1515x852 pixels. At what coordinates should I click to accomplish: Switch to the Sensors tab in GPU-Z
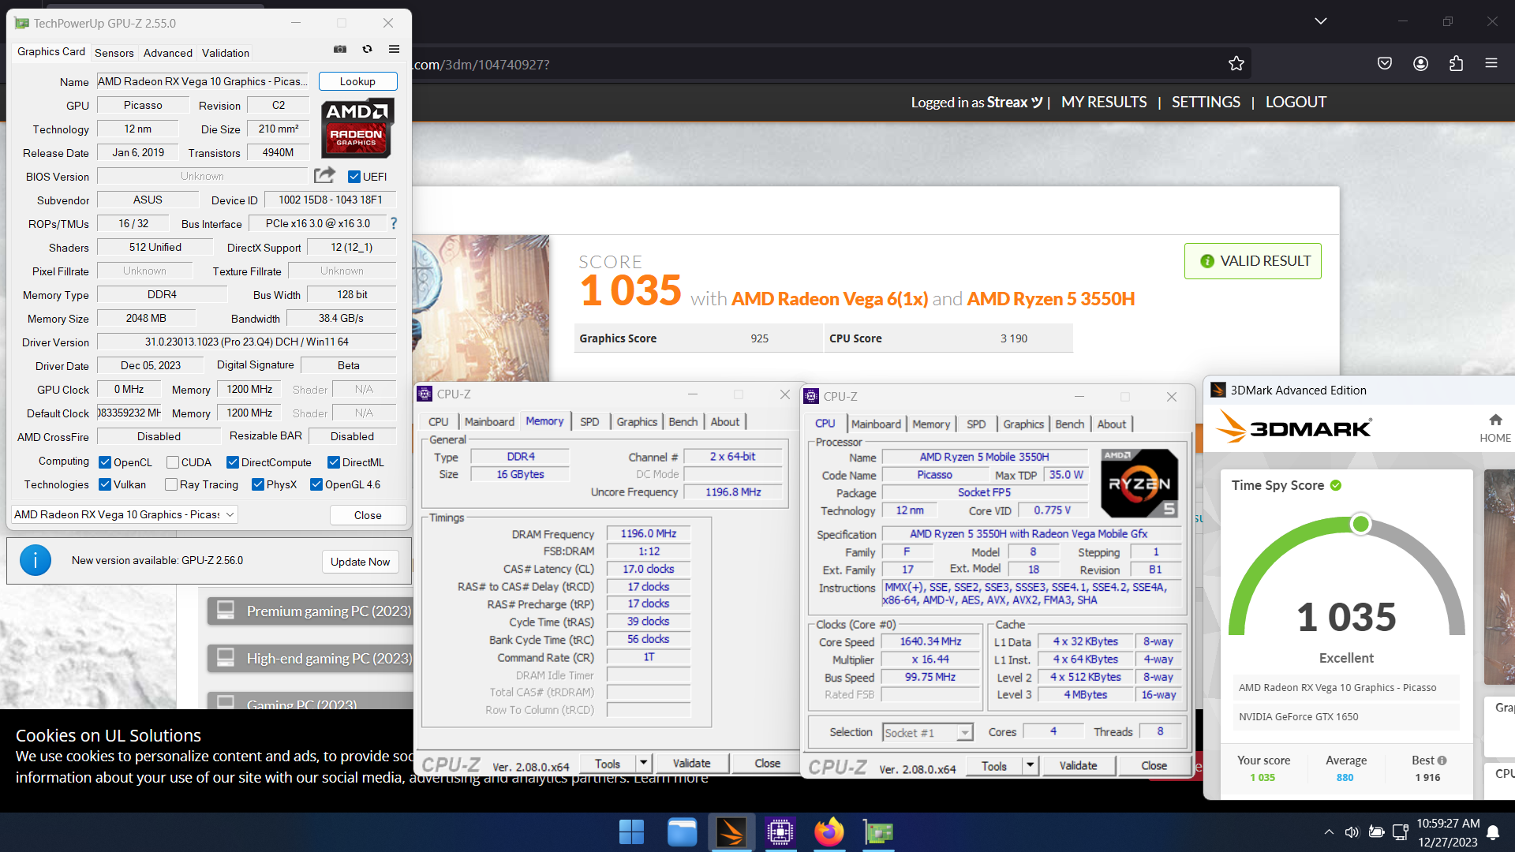click(114, 53)
